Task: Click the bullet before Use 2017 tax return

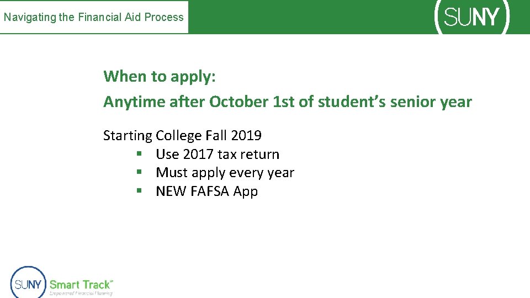Action: [140, 155]
